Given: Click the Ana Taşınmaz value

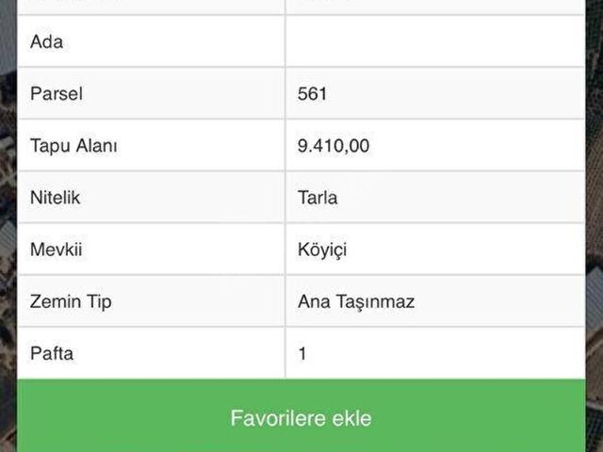Looking at the screenshot, I should point(356,301).
